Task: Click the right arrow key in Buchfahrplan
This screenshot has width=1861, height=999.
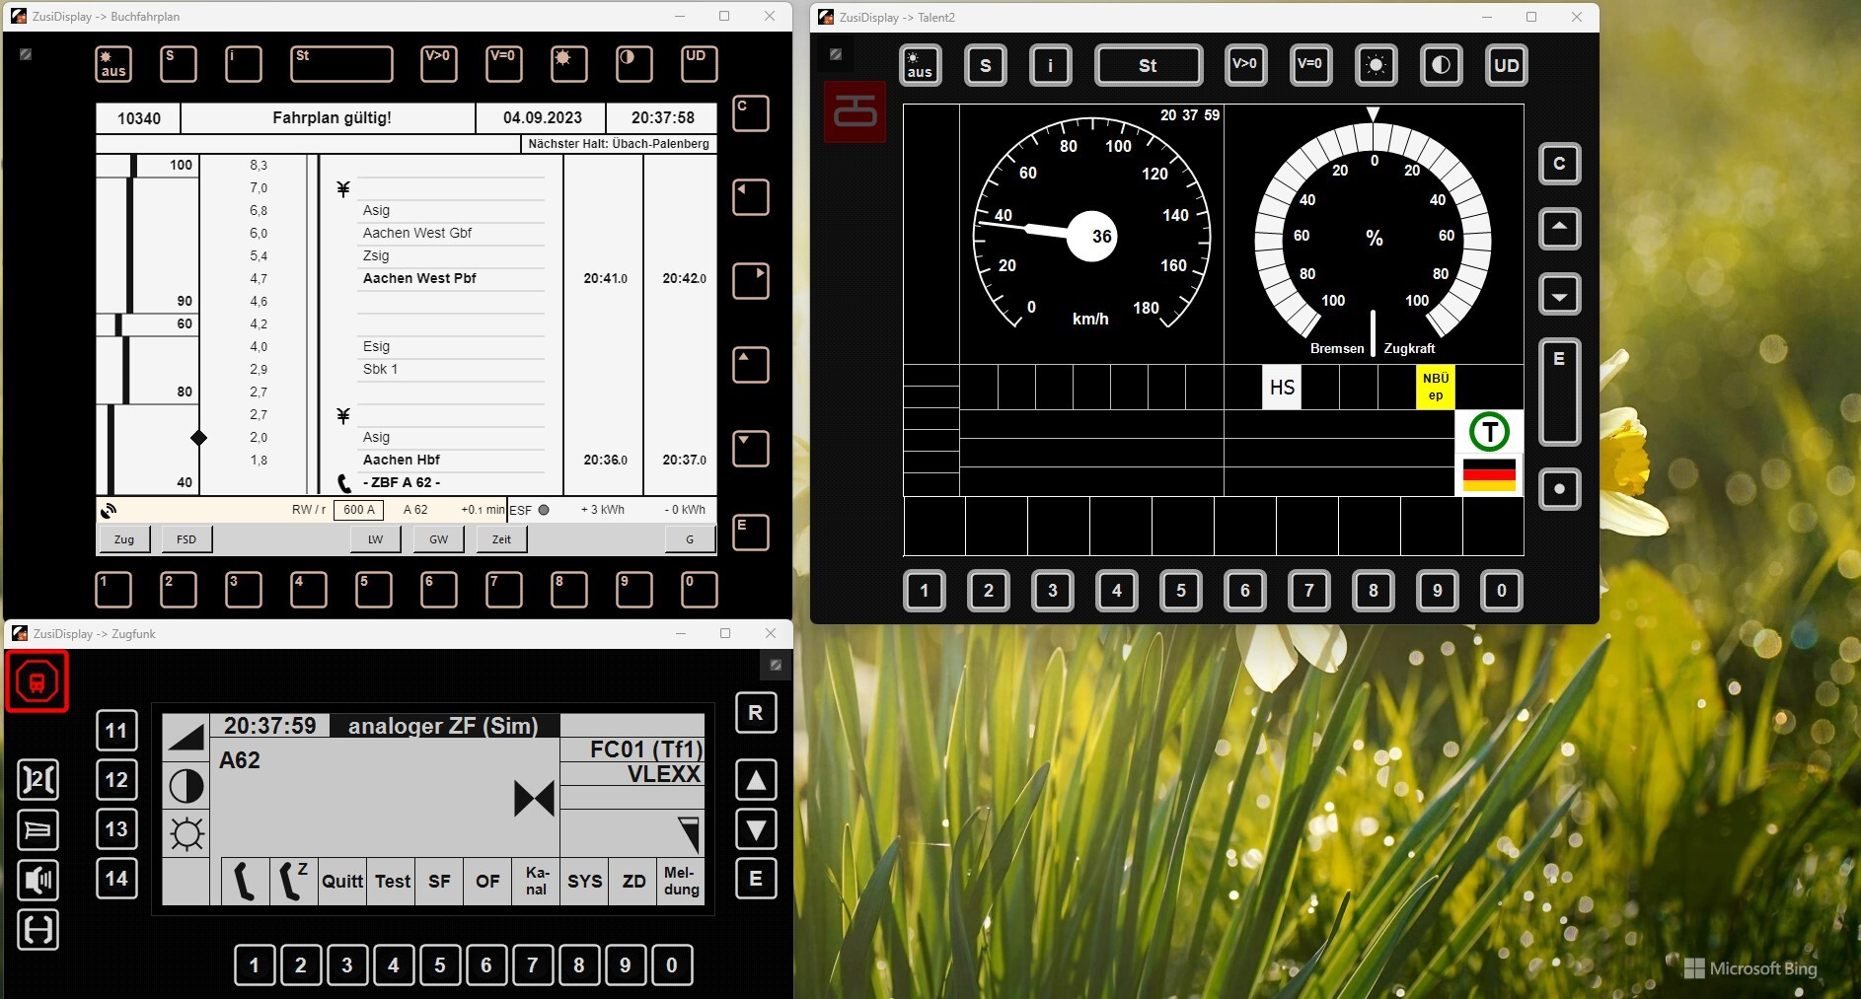Action: (751, 281)
